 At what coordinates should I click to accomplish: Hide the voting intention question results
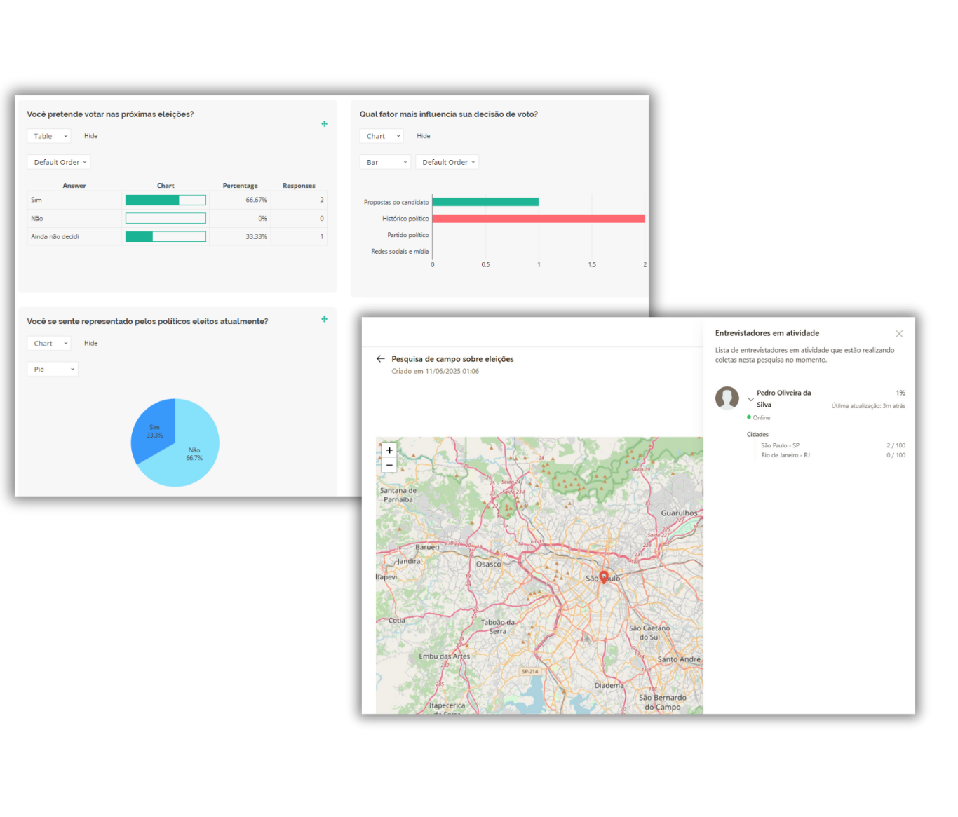pos(90,136)
